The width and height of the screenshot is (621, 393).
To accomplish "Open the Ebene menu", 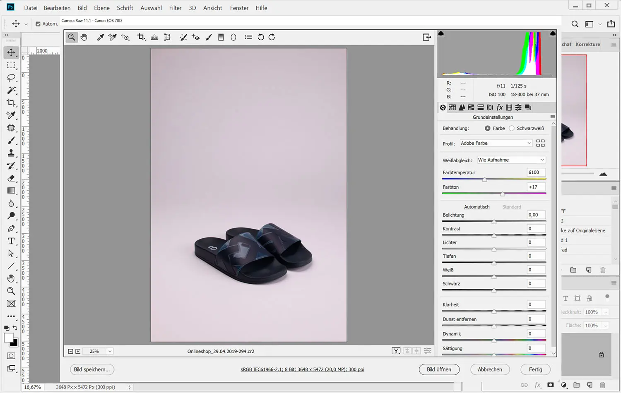I will point(101,8).
